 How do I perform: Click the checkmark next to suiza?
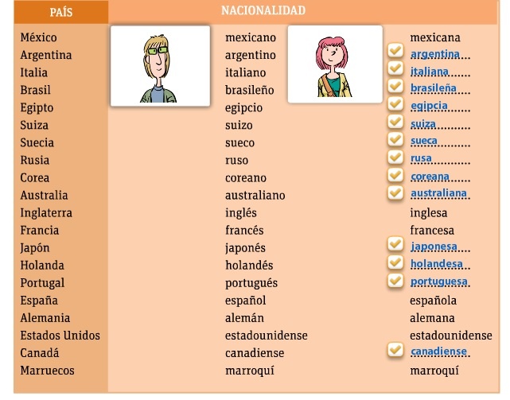[x=395, y=122]
